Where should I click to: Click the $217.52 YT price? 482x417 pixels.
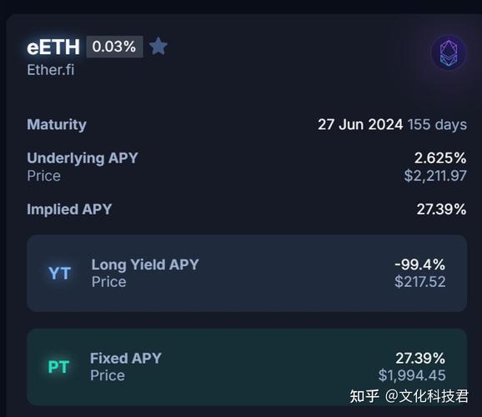(420, 282)
